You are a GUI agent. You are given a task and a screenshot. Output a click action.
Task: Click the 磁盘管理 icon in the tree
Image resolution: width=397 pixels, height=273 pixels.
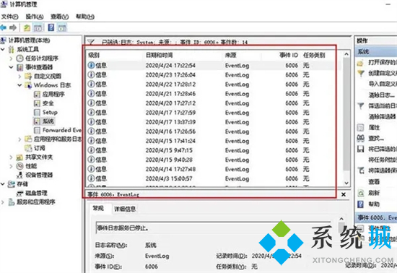pyautogui.click(x=19, y=194)
